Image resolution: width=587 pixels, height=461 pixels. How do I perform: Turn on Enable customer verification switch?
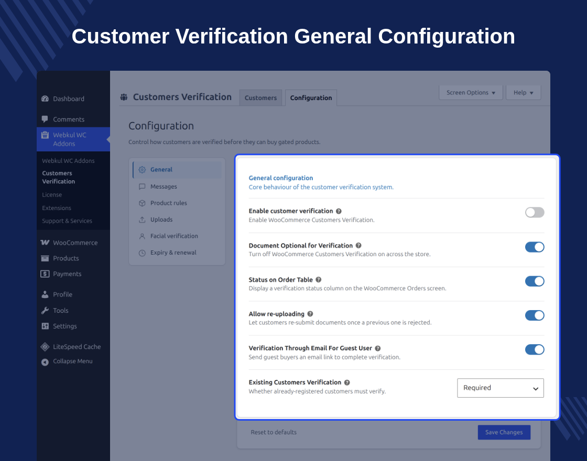point(535,213)
